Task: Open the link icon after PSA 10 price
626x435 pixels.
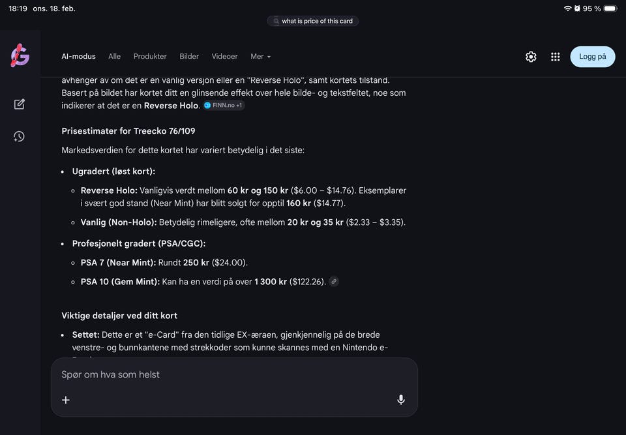Action: [334, 282]
